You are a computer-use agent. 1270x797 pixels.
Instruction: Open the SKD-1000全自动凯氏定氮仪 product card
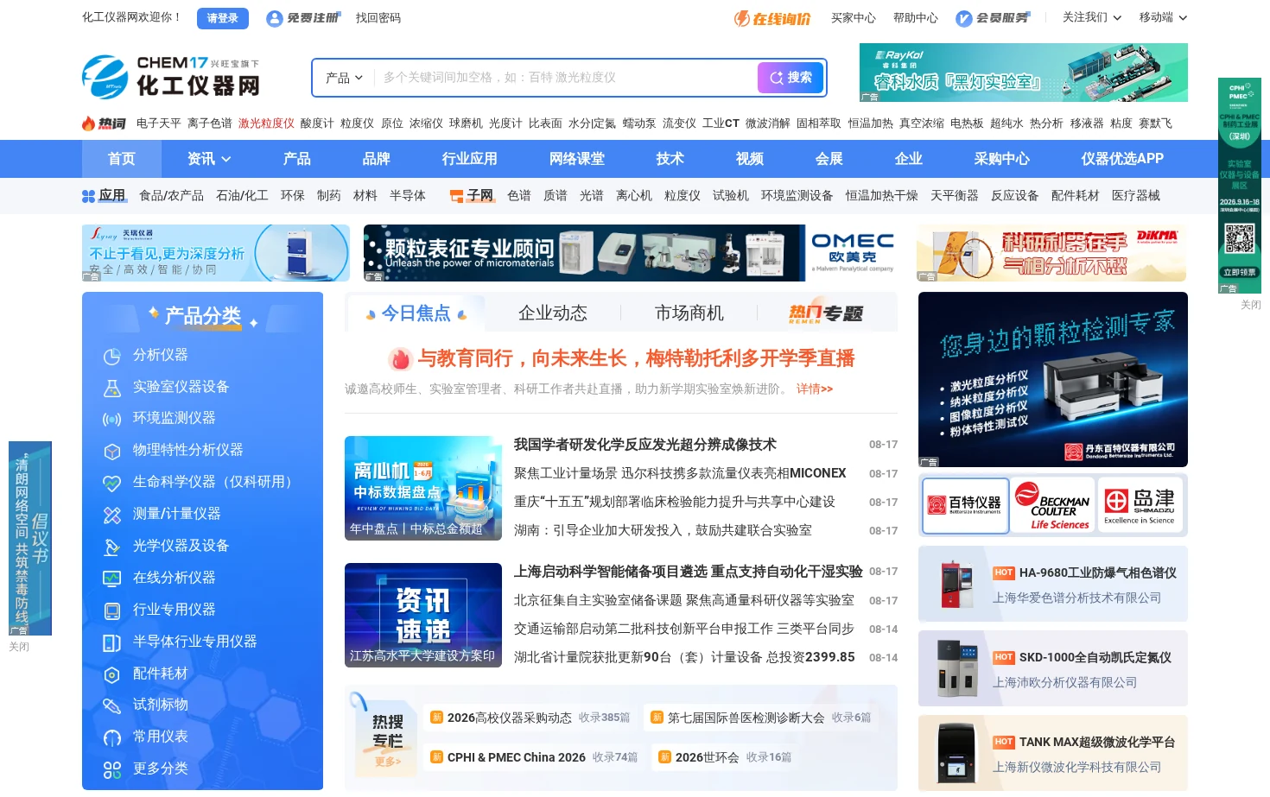(1053, 668)
